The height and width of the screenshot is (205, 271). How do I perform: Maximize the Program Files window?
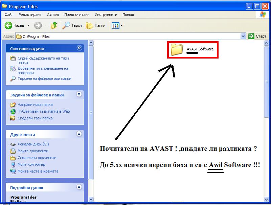[x=257, y=6]
